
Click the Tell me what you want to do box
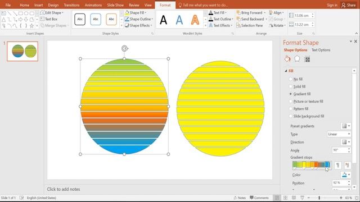click(203, 5)
